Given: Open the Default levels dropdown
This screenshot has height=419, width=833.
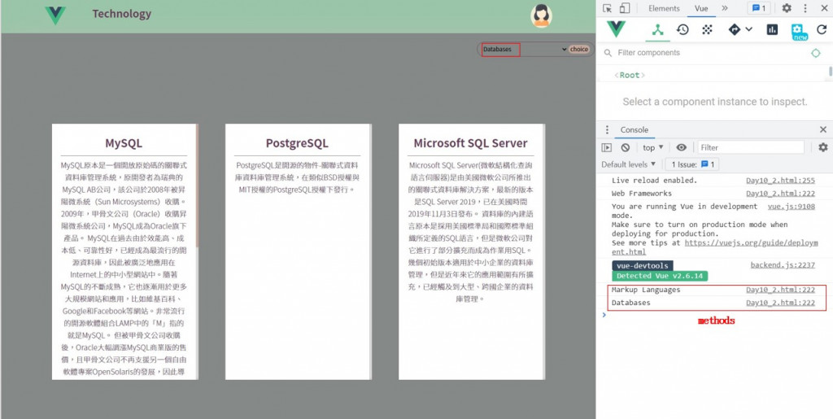Looking at the screenshot, I should click(x=629, y=164).
